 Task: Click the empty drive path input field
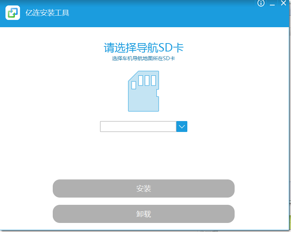(138, 126)
